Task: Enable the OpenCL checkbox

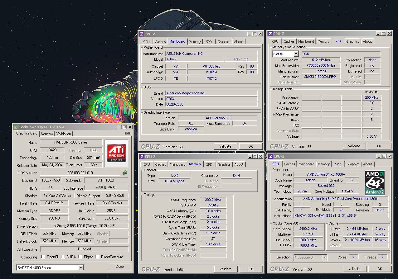Action: (43, 257)
